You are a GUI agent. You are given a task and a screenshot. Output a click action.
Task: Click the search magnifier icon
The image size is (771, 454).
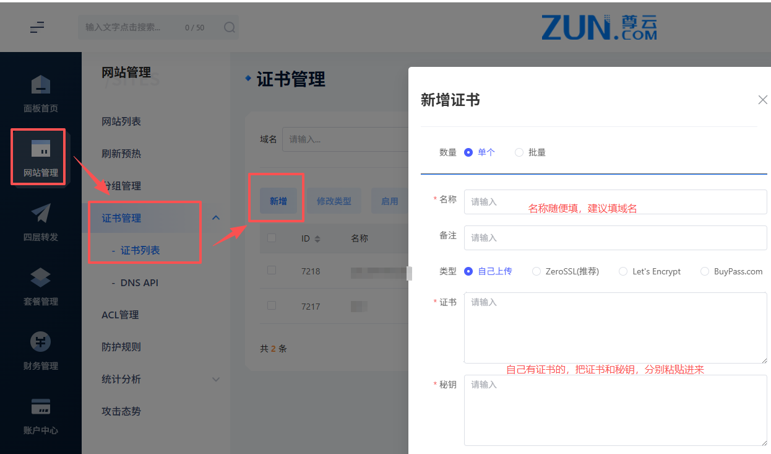coord(229,27)
